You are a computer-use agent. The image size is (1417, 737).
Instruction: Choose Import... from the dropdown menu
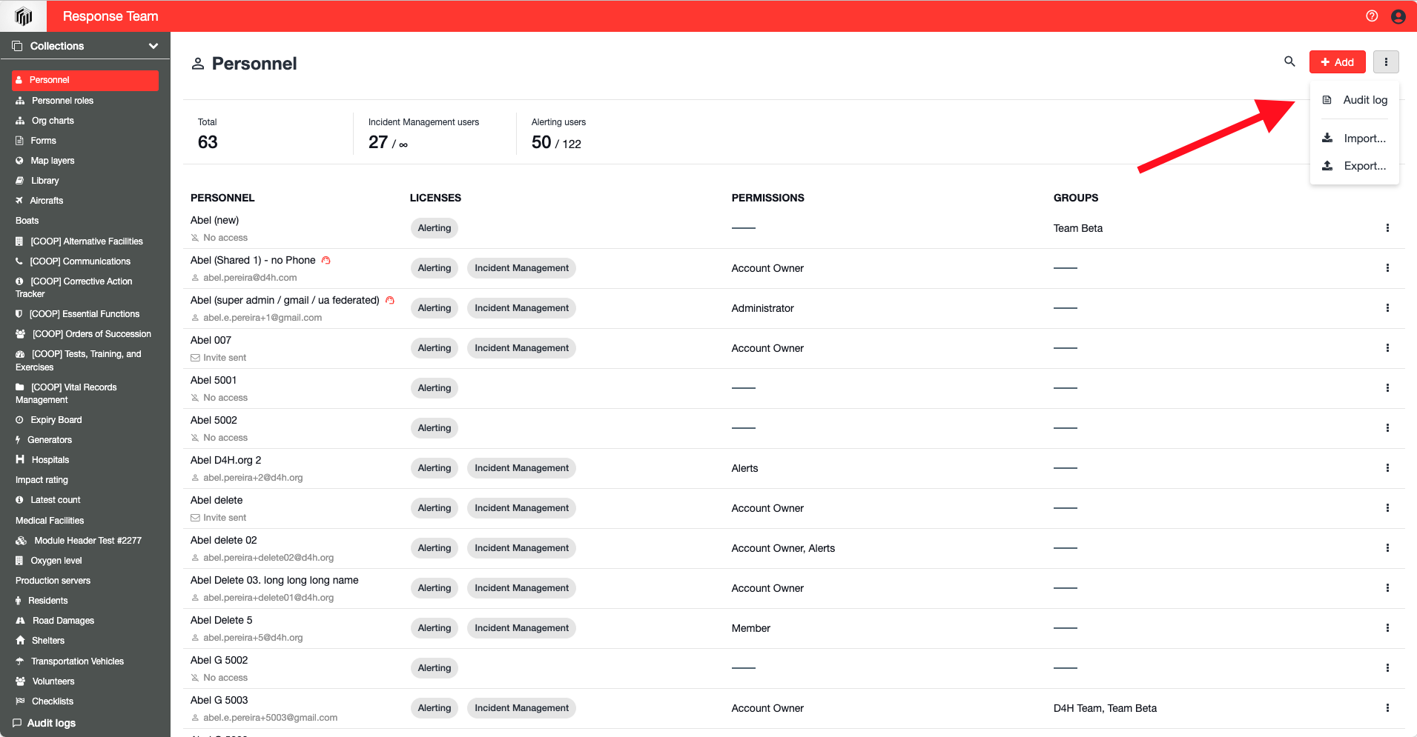(1355, 139)
